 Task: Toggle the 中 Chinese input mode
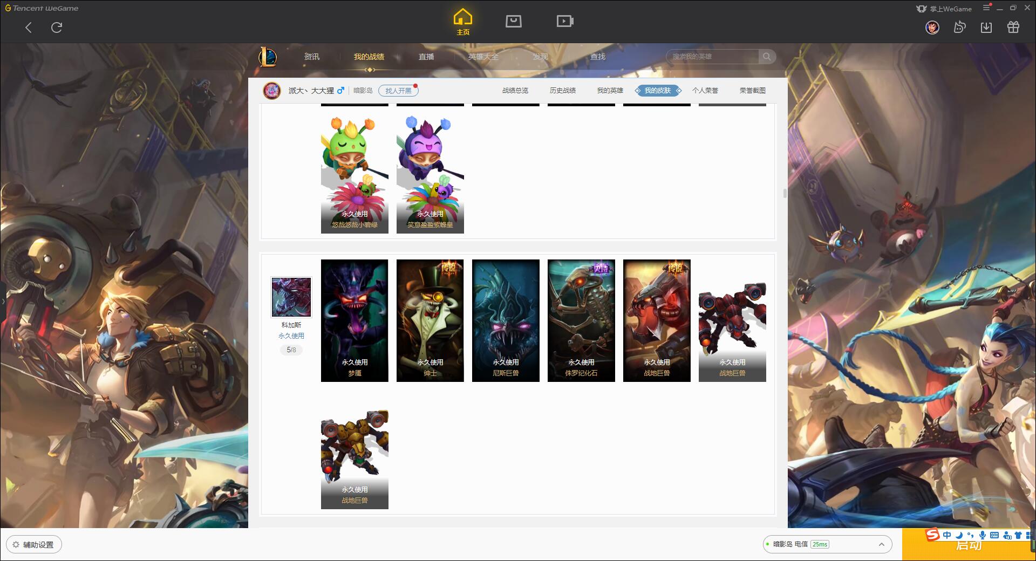pos(947,535)
